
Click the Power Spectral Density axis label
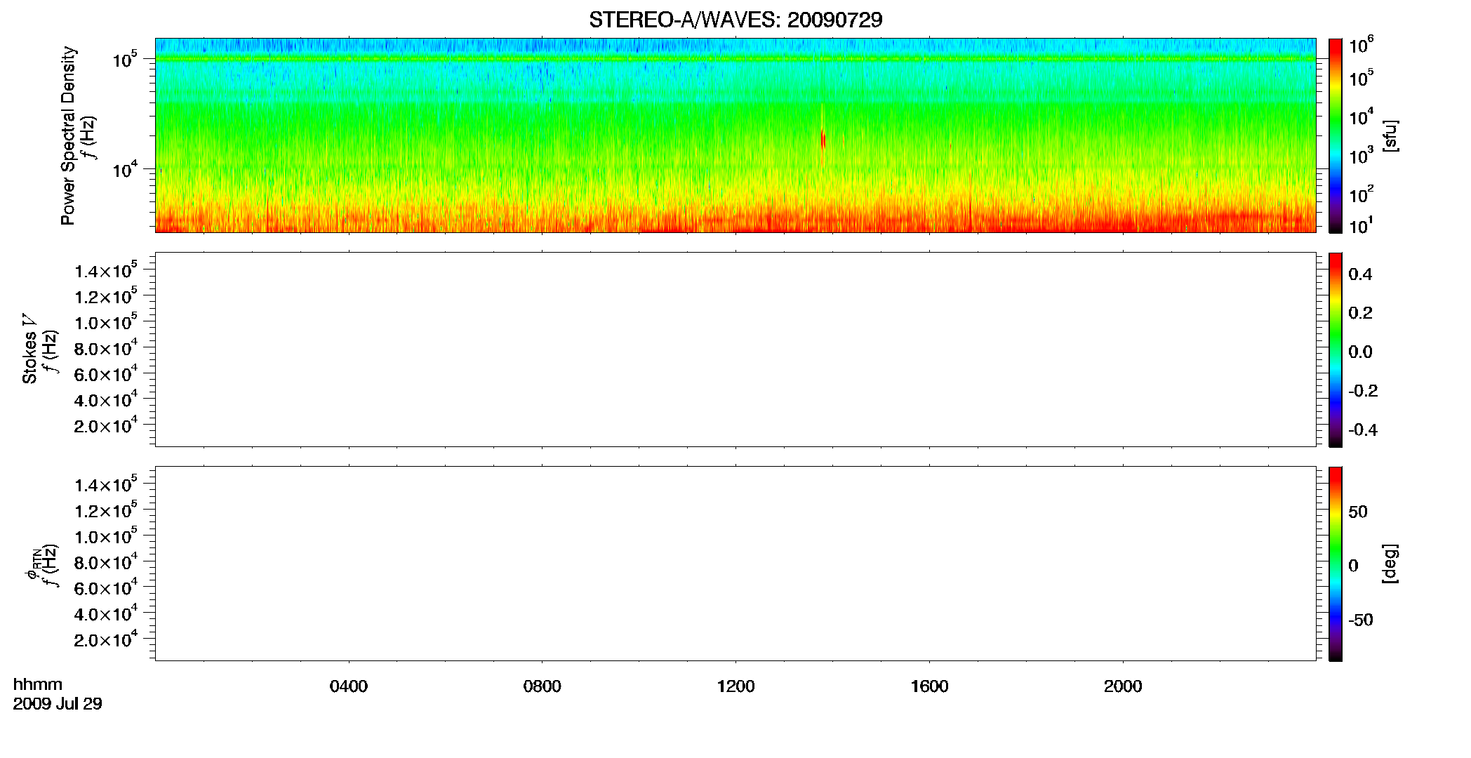coord(68,135)
